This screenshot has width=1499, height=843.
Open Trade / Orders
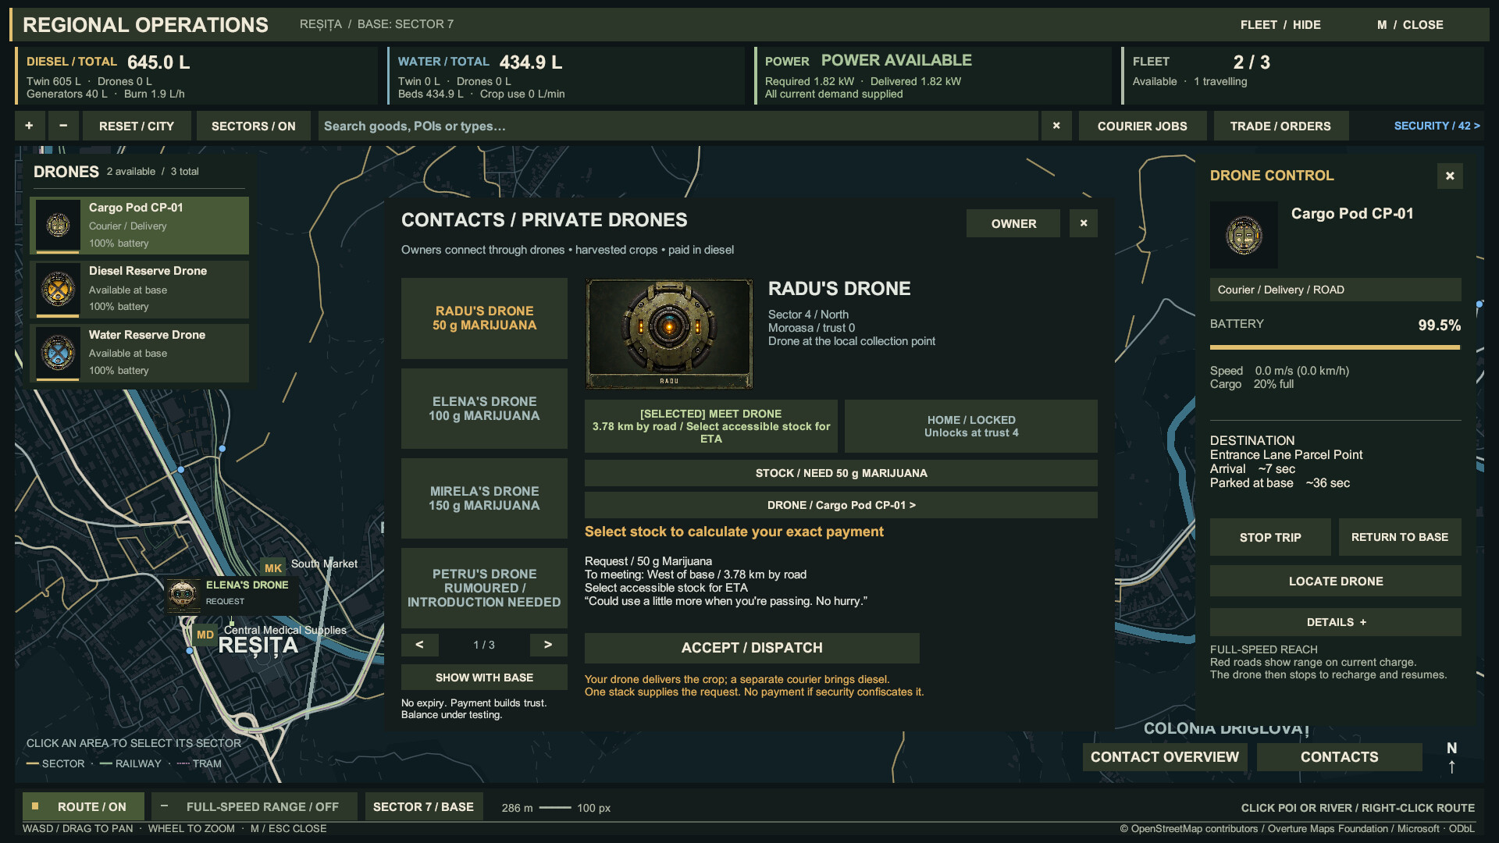pyautogui.click(x=1280, y=126)
